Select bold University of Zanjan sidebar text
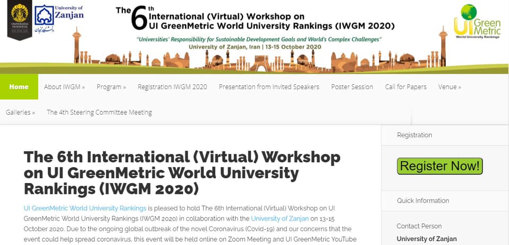 click(426, 239)
